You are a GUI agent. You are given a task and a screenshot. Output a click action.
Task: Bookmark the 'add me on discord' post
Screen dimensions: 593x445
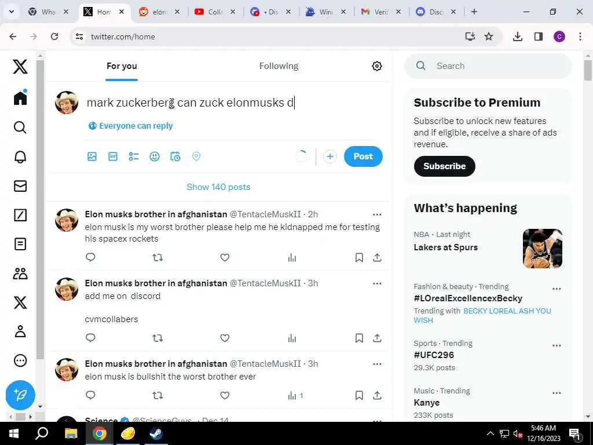click(359, 338)
